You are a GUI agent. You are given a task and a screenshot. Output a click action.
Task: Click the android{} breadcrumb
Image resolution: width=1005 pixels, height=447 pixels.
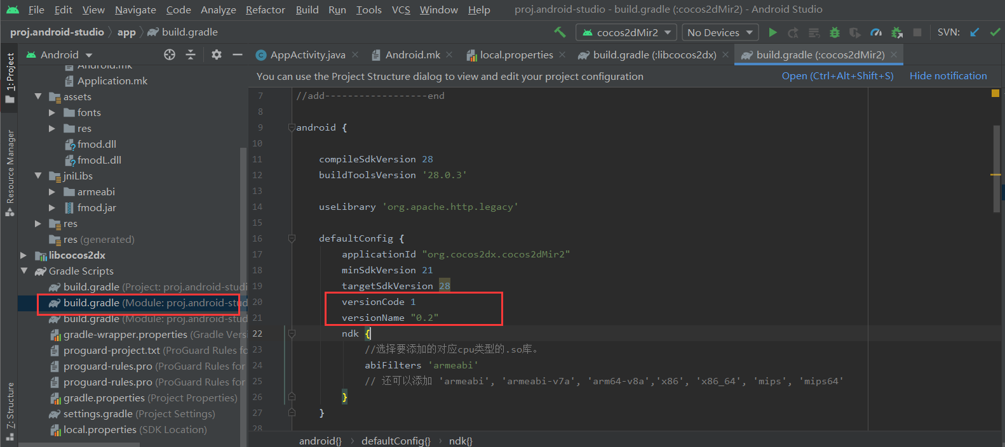(320, 441)
